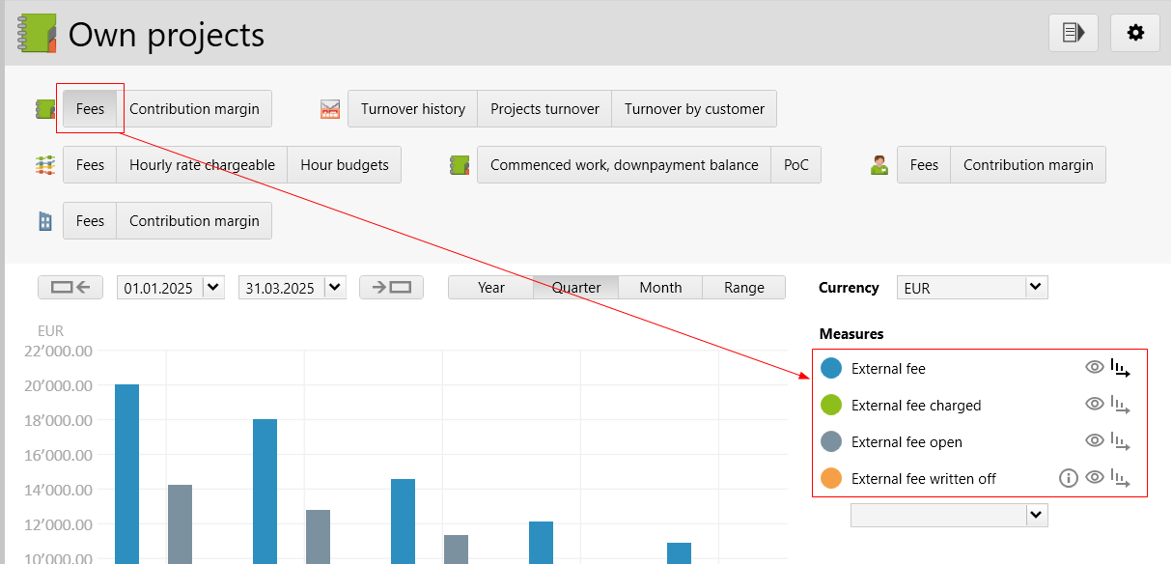1172x564 pixels.
Task: Click sort icon for External fee written off
Action: pos(1120,478)
